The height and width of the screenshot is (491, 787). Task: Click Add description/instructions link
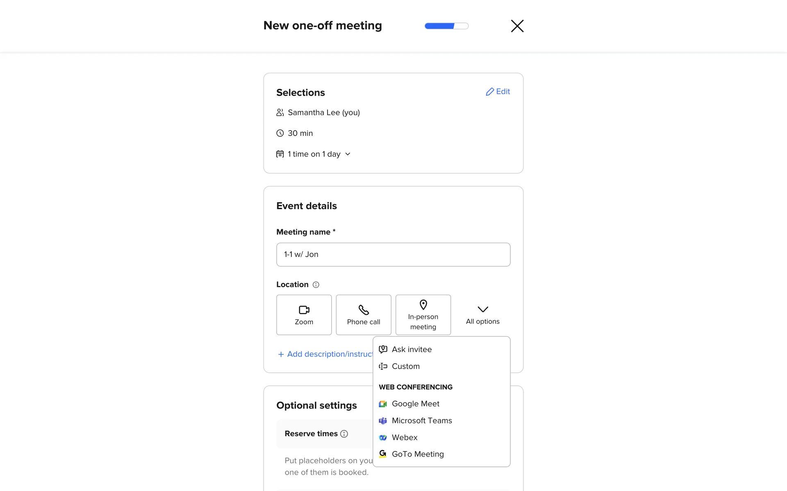(326, 354)
